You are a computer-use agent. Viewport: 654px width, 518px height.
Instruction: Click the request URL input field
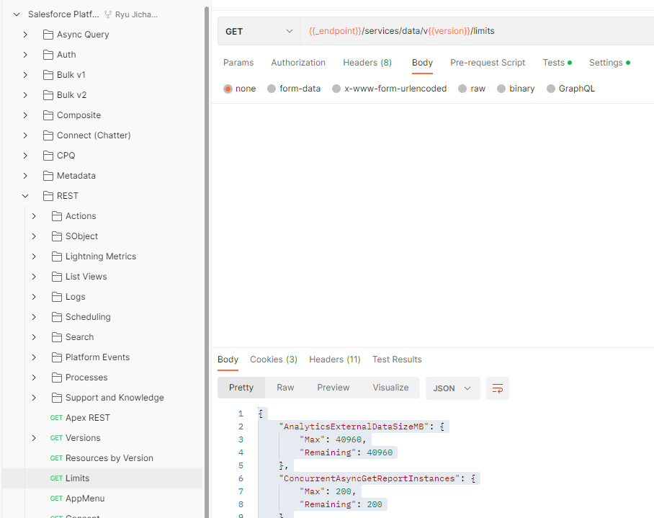click(x=477, y=31)
